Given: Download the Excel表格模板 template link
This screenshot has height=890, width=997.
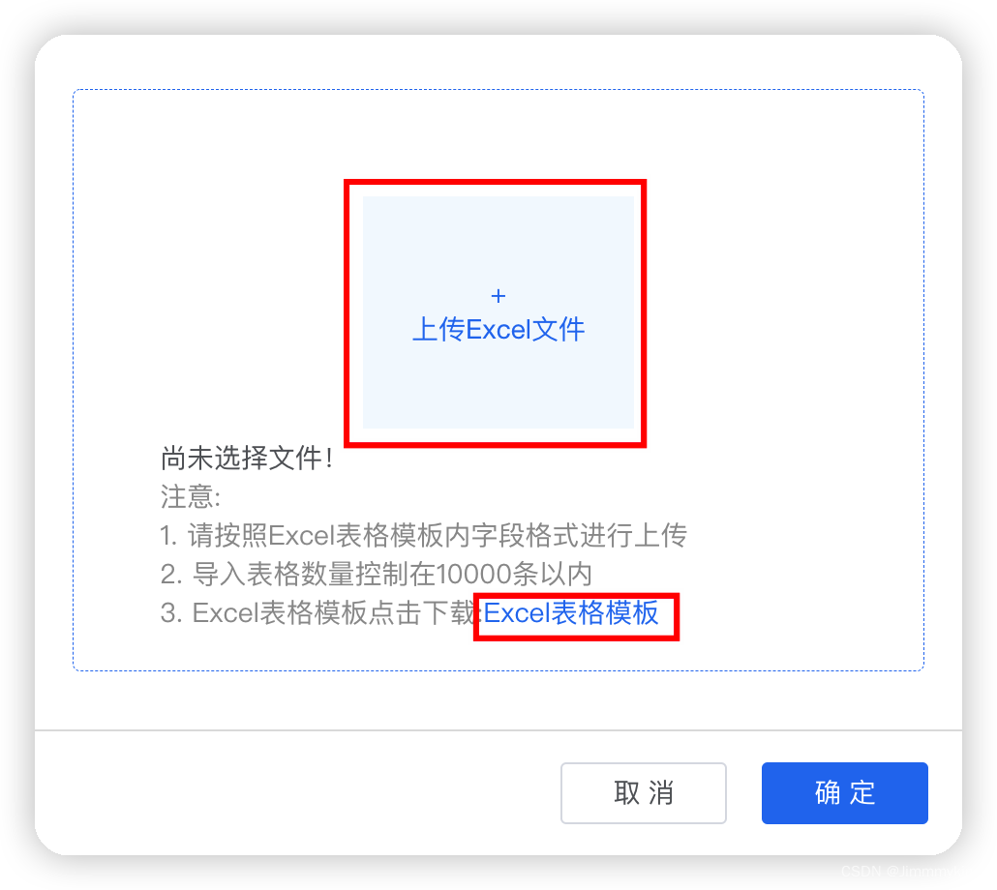Looking at the screenshot, I should click(x=571, y=613).
